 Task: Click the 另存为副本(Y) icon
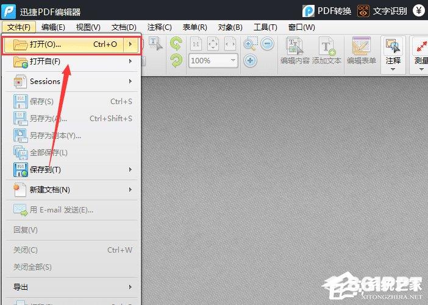coord(21,136)
